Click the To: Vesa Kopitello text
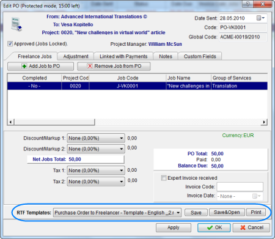Screen dimensions: 275x239 pos(73,24)
